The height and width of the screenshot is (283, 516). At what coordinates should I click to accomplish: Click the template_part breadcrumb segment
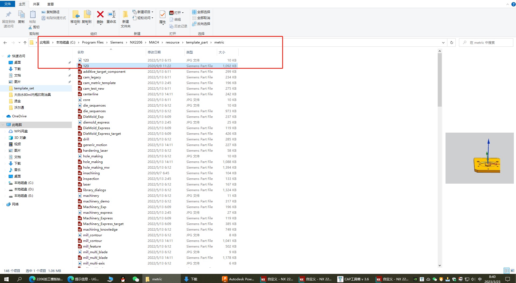[197, 42]
